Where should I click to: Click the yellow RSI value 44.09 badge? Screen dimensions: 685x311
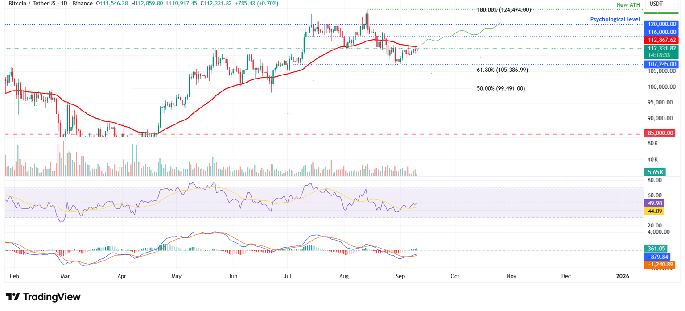pyautogui.click(x=654, y=211)
